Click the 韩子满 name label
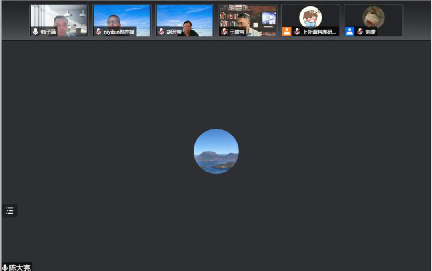Screen dimensions: 432x271 click(48, 32)
